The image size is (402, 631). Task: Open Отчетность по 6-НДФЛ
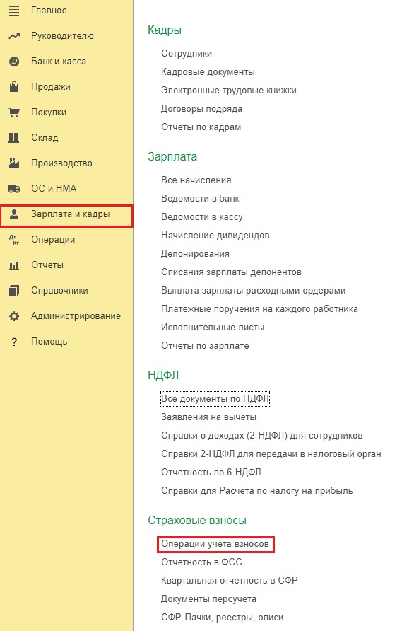point(211,472)
